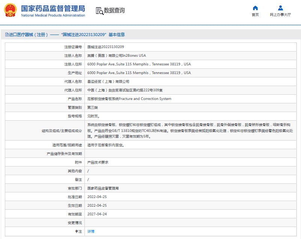Click the user icon for online service hall
The image size is (301, 239).
pyautogui.click(x=280, y=8)
